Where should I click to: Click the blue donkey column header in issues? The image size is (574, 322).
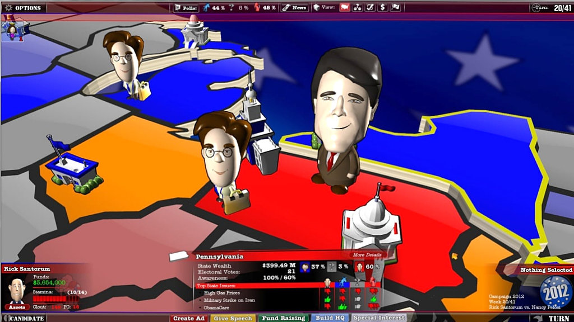[x=342, y=282]
